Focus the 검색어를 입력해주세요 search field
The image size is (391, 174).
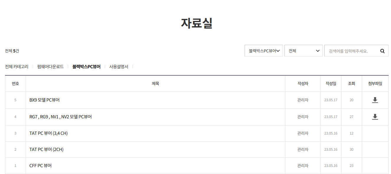click(x=351, y=51)
